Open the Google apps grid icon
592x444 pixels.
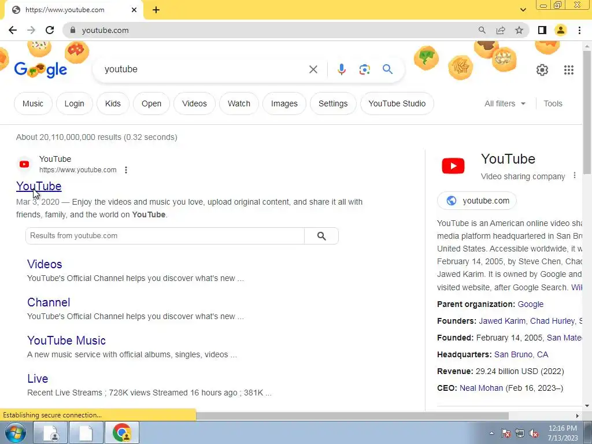569,70
